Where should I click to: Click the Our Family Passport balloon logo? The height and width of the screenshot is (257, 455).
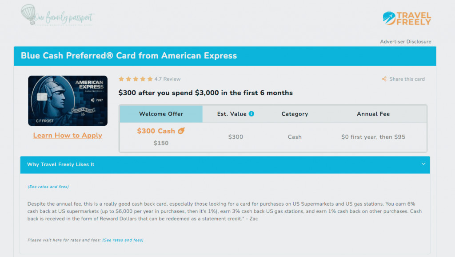57,15
